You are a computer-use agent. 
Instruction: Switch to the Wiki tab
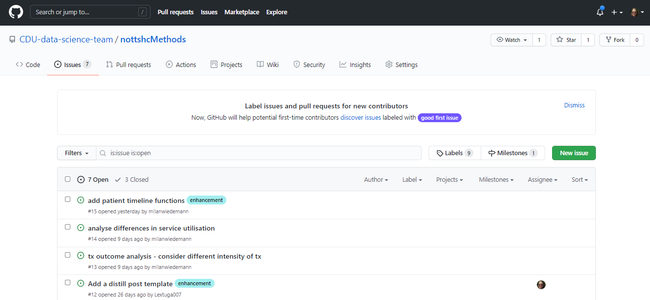coord(268,65)
